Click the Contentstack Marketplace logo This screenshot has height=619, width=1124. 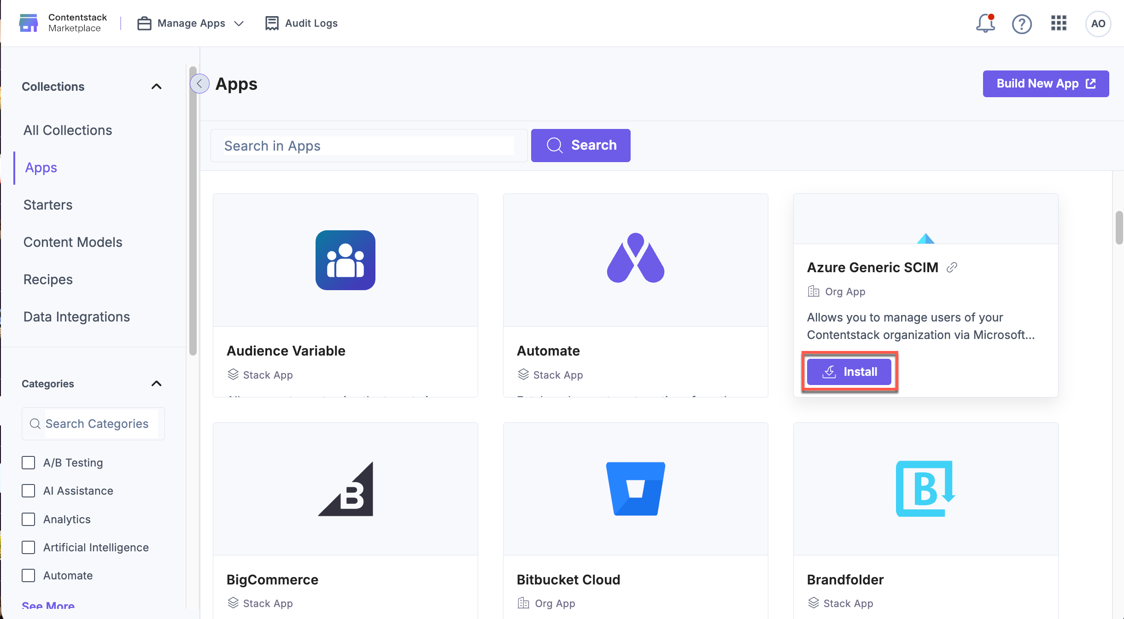click(63, 23)
